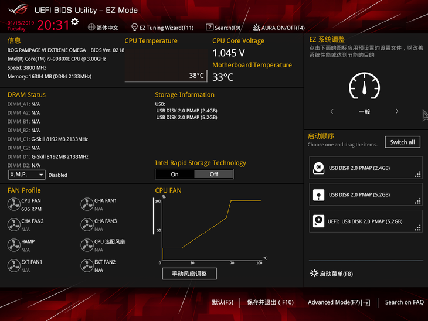The image size is (428, 321).
Task: Click the 606 RPM CPU fan speed
Action: (32, 209)
